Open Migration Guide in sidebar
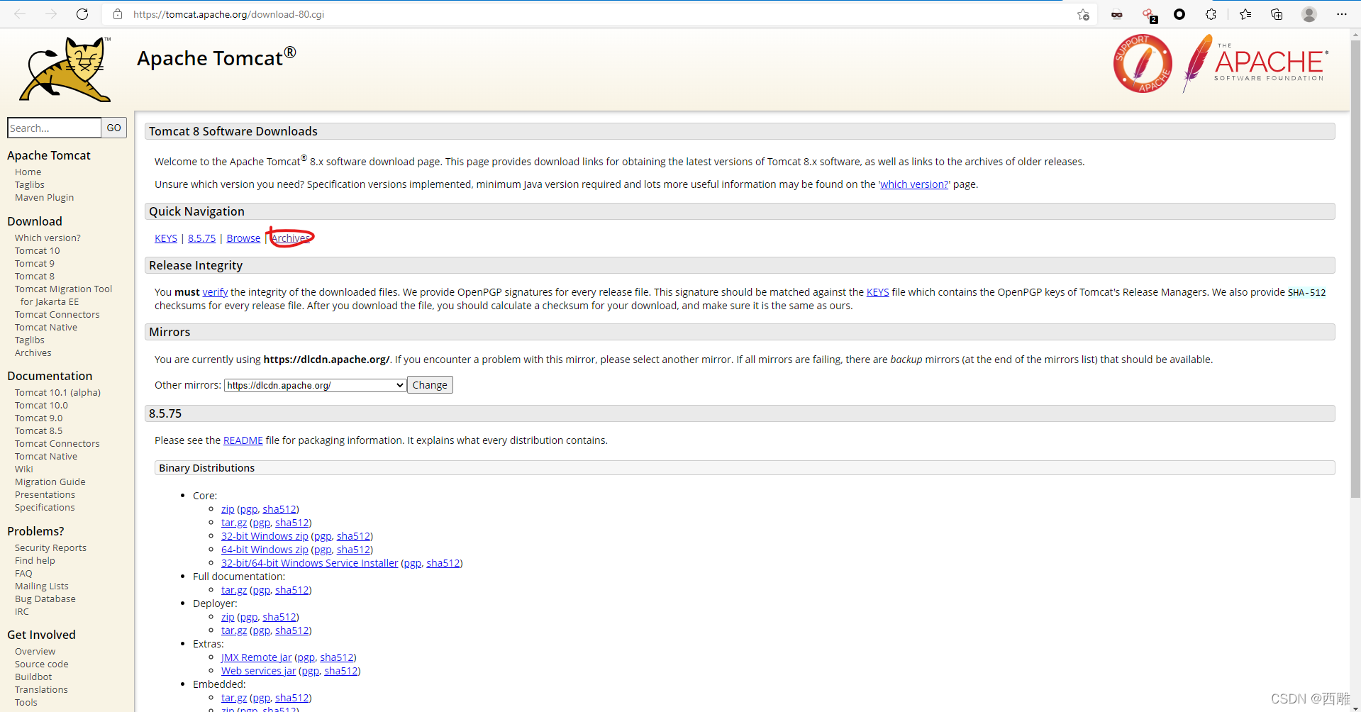Viewport: 1361px width, 712px height. [x=50, y=482]
